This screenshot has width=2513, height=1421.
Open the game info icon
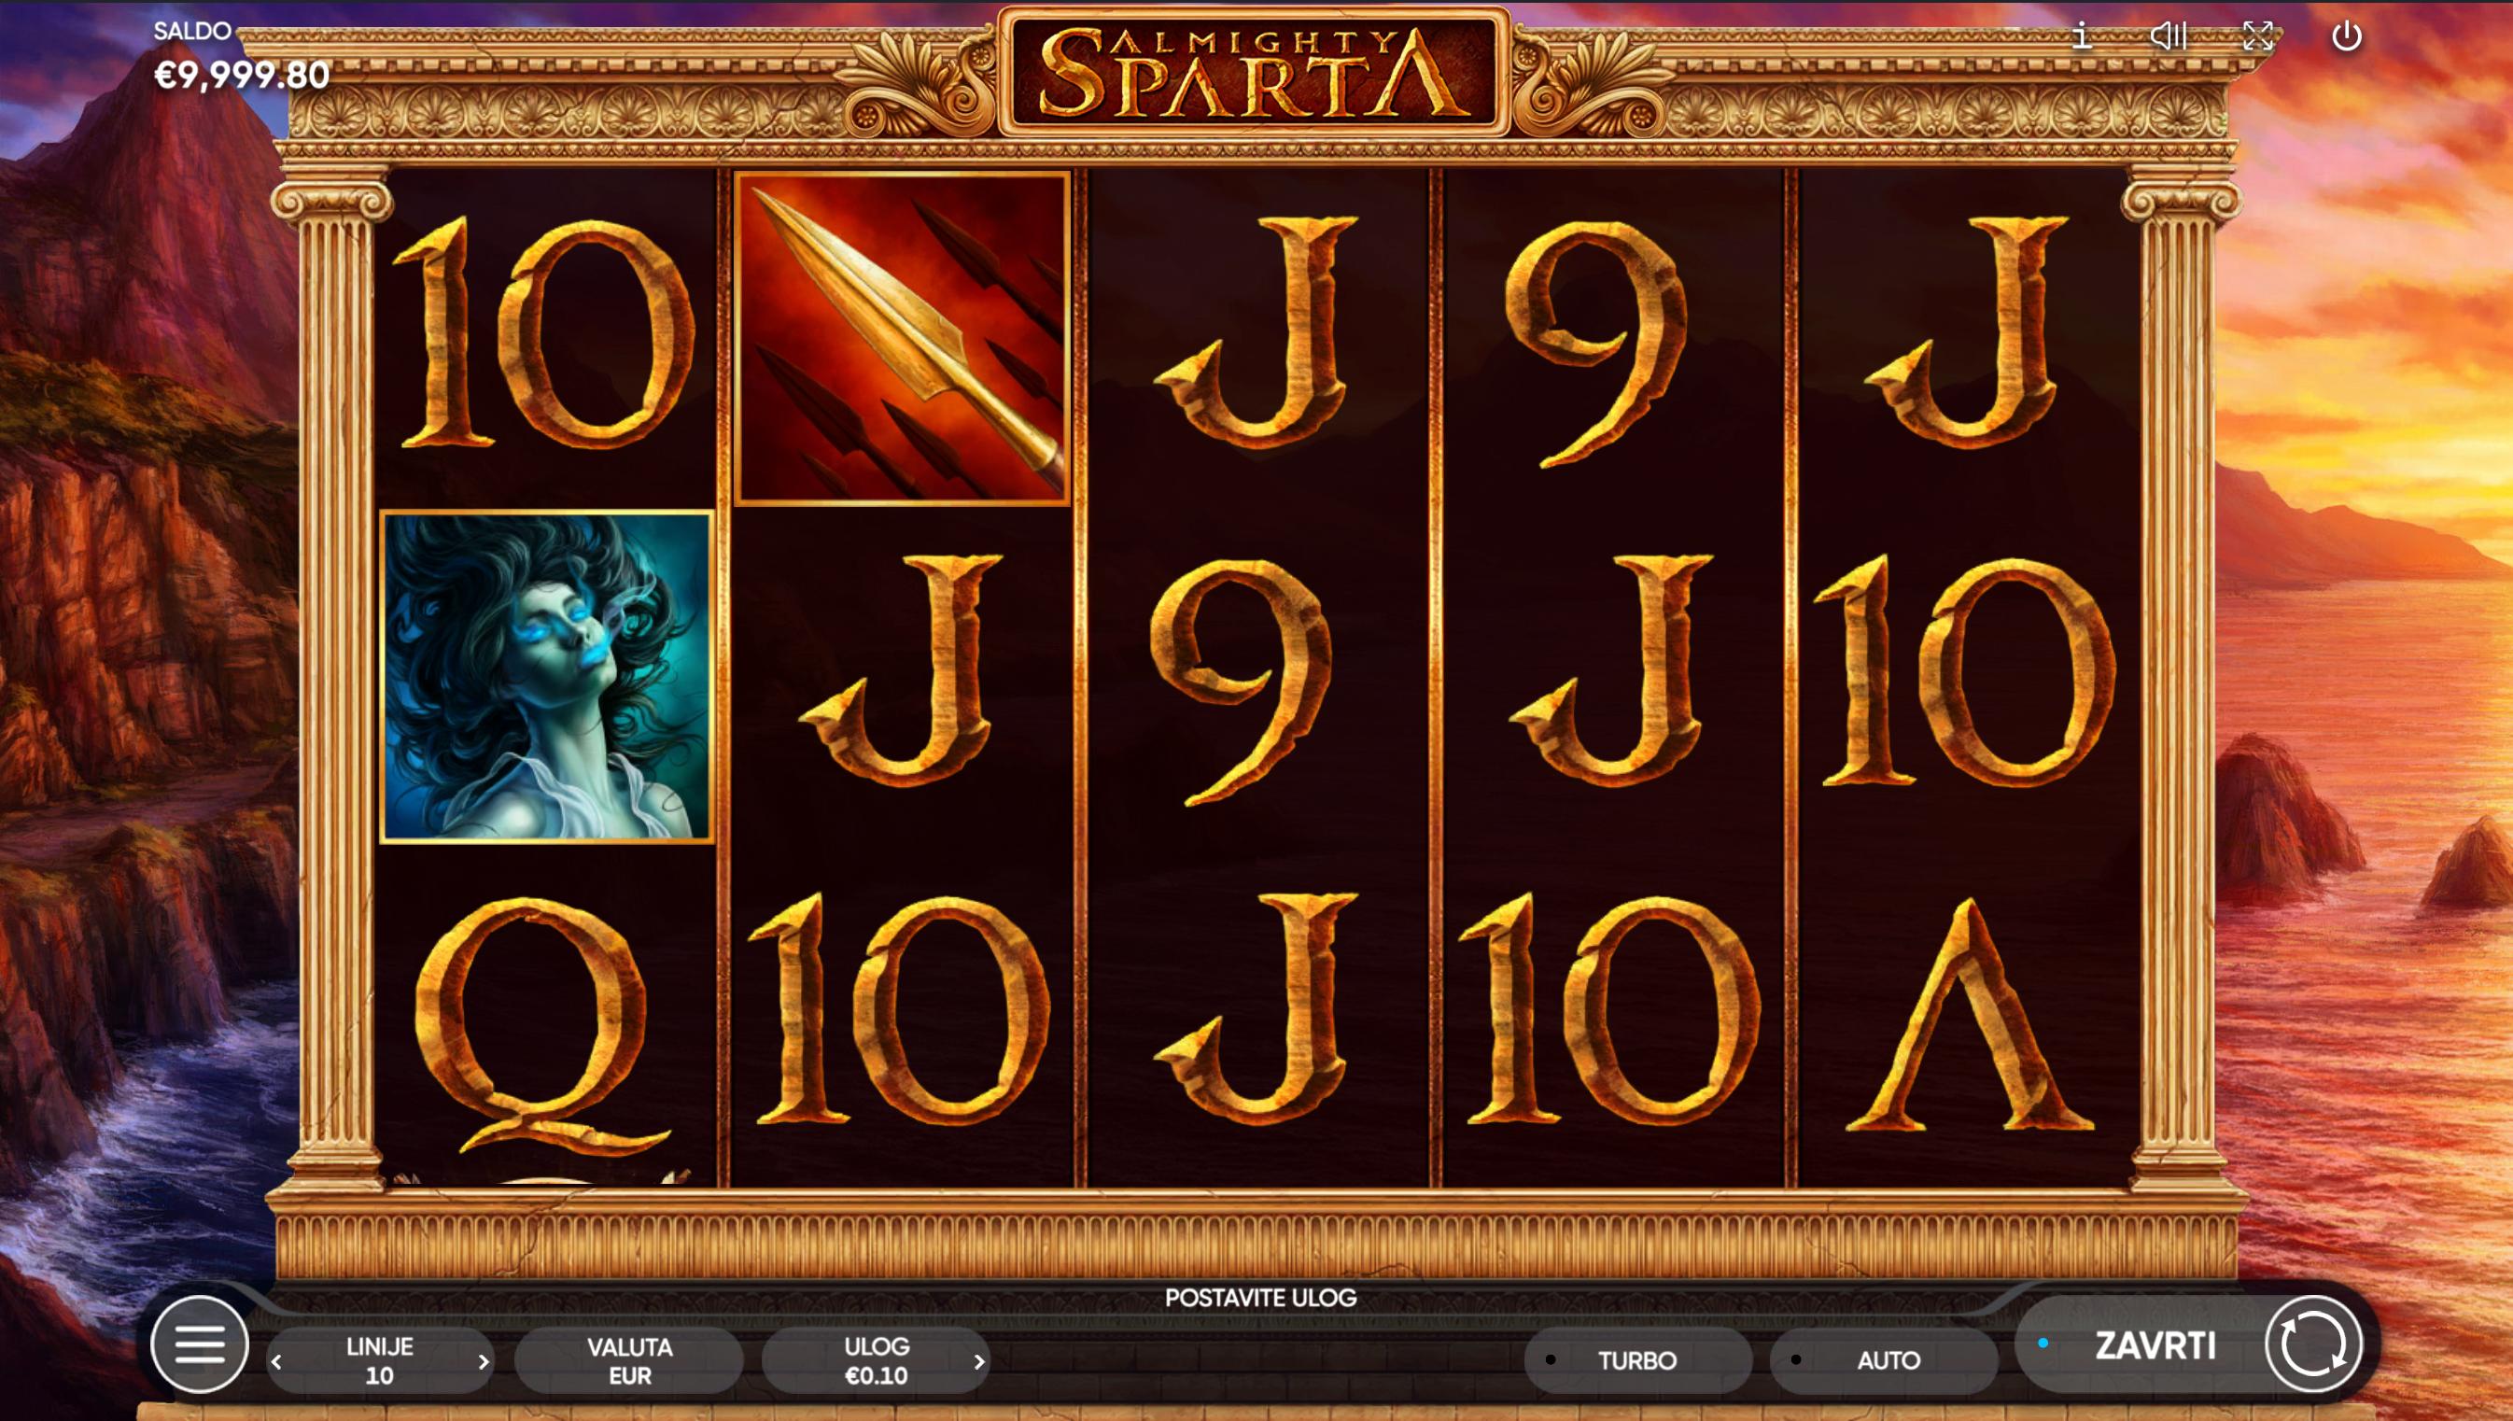[x=2081, y=36]
